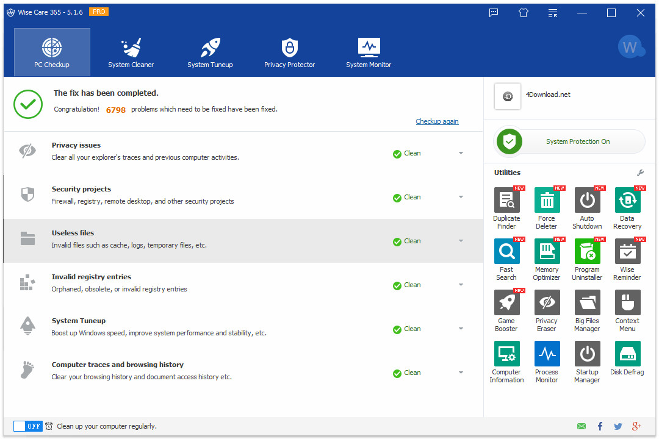This screenshot has height=439, width=659.
Task: Click the Checkup again link
Action: click(437, 121)
